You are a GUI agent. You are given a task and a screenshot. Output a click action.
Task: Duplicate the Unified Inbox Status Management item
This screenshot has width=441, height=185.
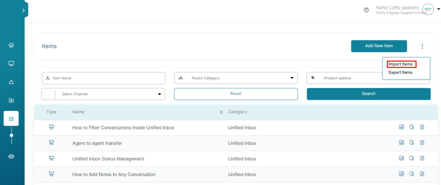click(x=411, y=158)
